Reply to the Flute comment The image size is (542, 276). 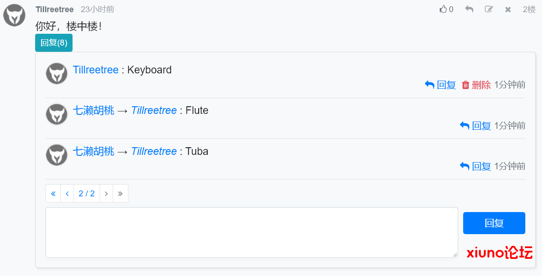(x=475, y=126)
